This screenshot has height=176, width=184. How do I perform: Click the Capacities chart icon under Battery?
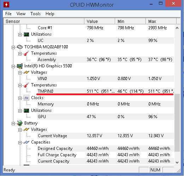26,142
